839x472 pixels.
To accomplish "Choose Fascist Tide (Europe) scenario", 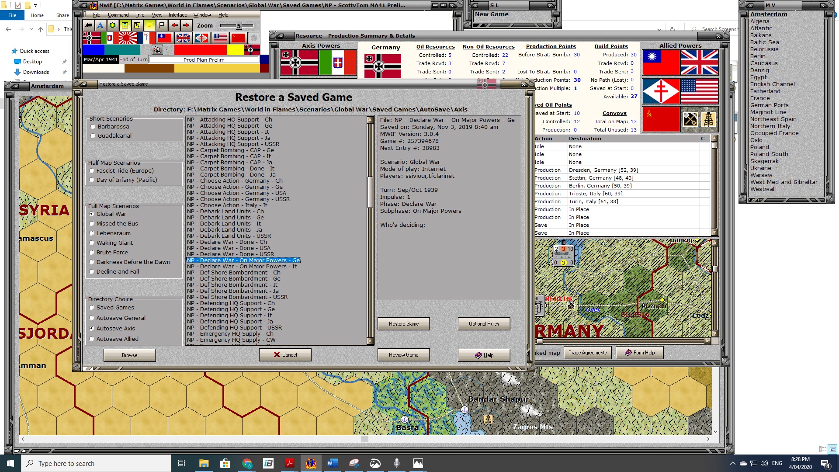I will point(121,171).
